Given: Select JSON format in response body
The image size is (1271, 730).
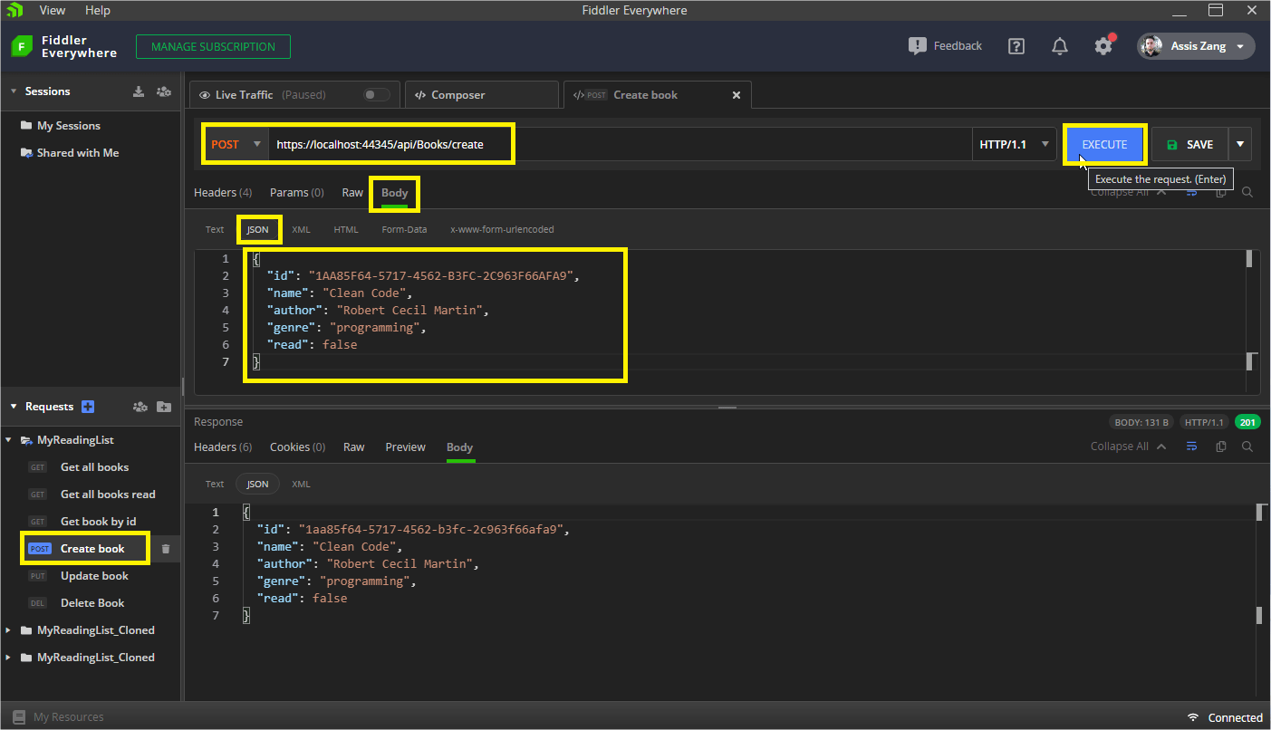Looking at the screenshot, I should [257, 484].
